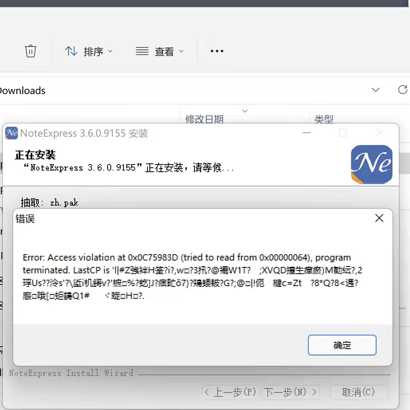
Task: Click the 上一步(P) back button
Action: [x=231, y=392]
